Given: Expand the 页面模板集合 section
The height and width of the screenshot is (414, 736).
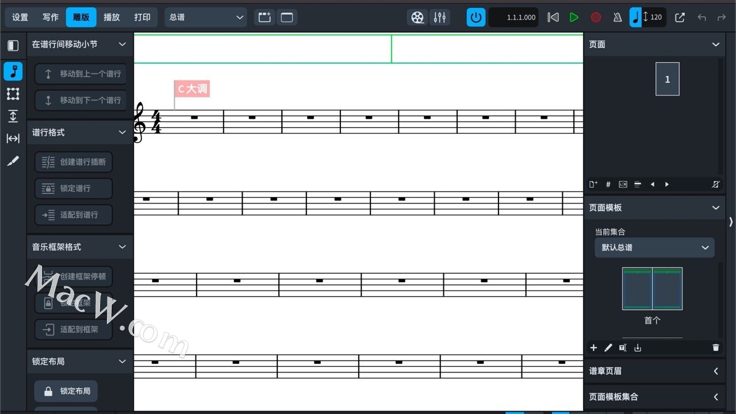Looking at the screenshot, I should [716, 397].
